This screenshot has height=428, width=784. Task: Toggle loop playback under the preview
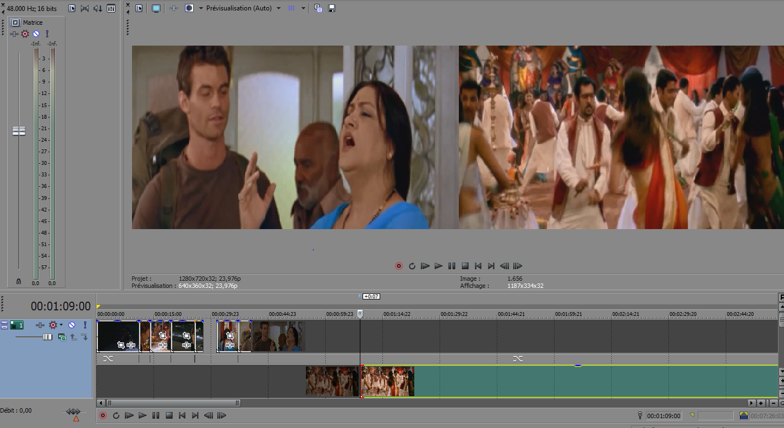pyautogui.click(x=412, y=266)
